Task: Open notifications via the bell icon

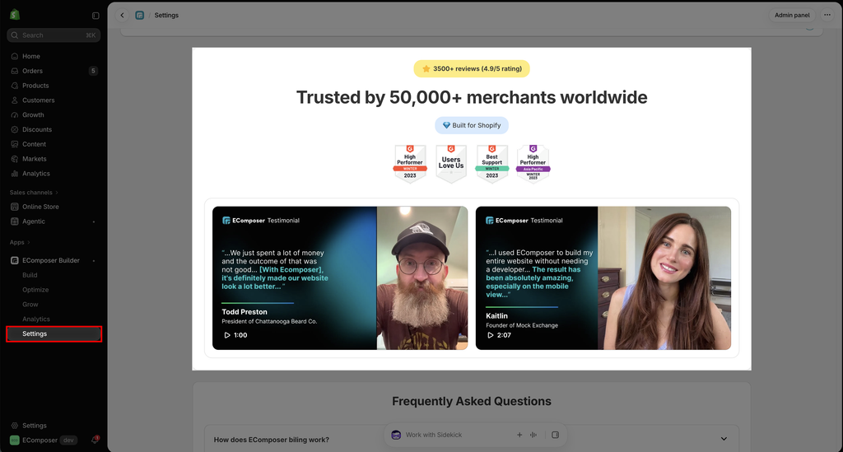Action: [x=95, y=440]
